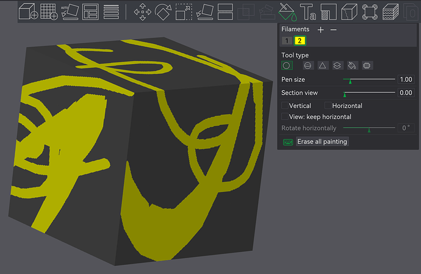Check View: keep horizontal option
421x274 pixels.
pos(284,117)
